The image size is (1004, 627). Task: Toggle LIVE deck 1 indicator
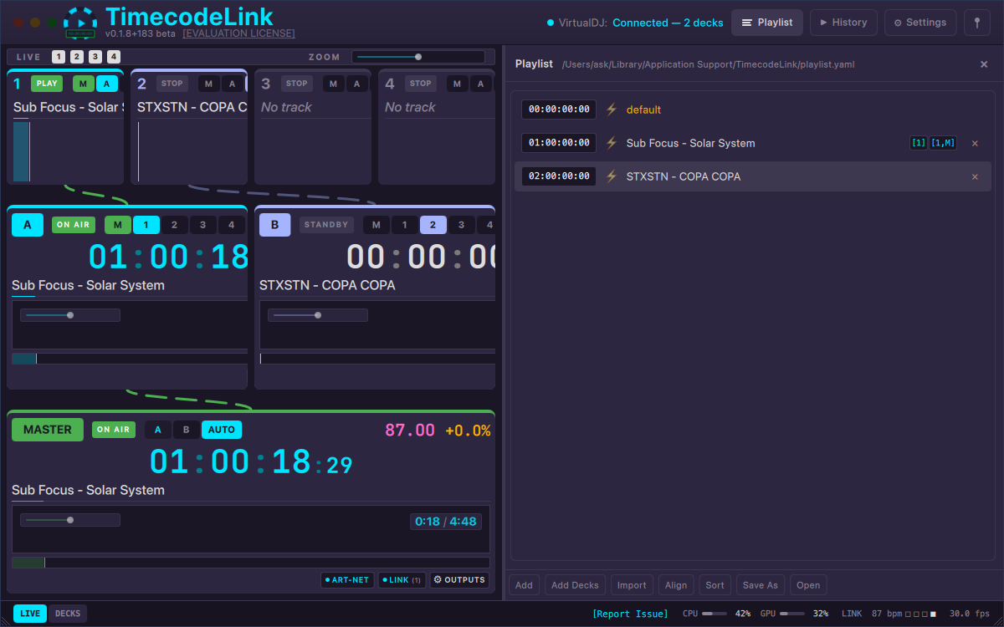click(58, 57)
